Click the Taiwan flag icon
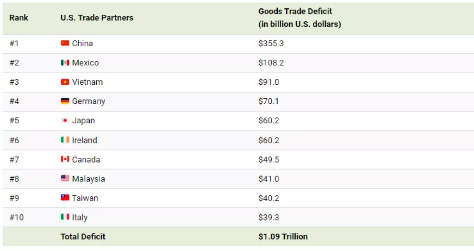 [65, 198]
